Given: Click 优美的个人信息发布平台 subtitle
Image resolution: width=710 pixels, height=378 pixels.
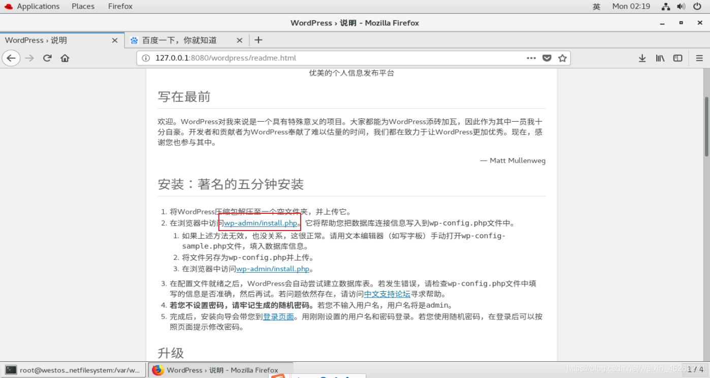Looking at the screenshot, I should pos(351,73).
